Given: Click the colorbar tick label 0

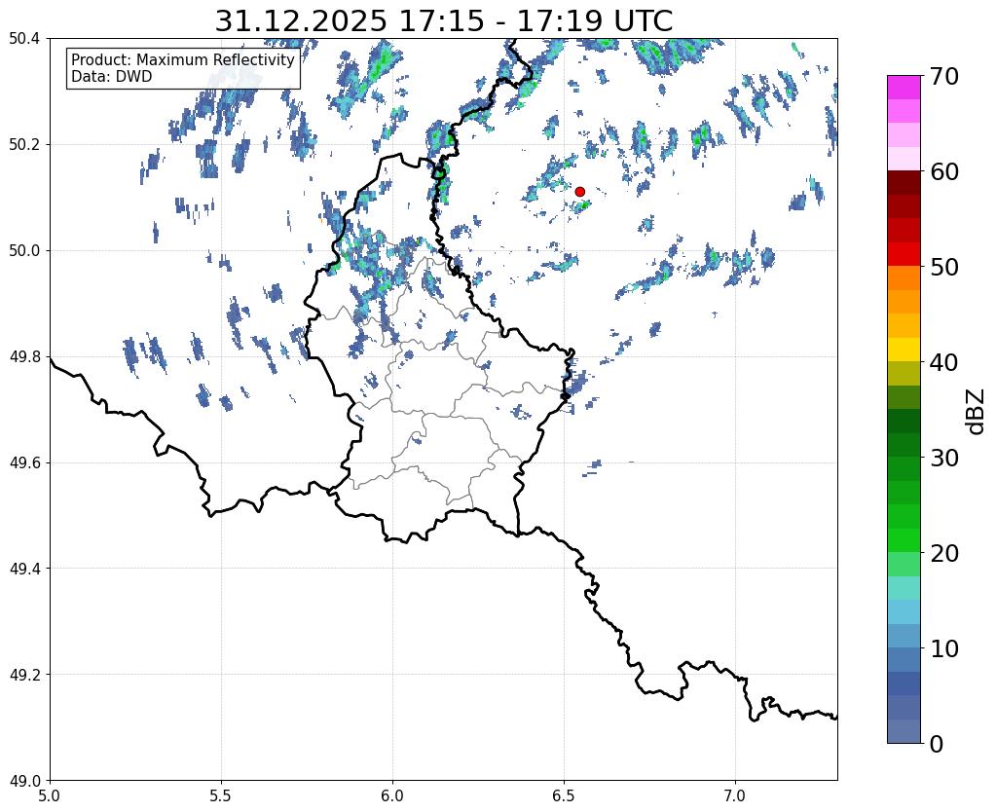Looking at the screenshot, I should pyautogui.click(x=937, y=744).
